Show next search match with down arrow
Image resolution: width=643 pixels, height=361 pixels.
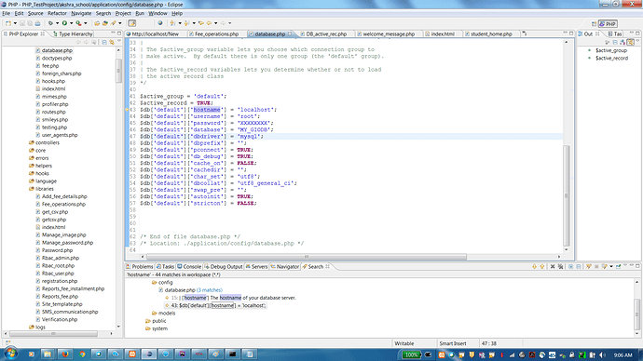(x=534, y=266)
